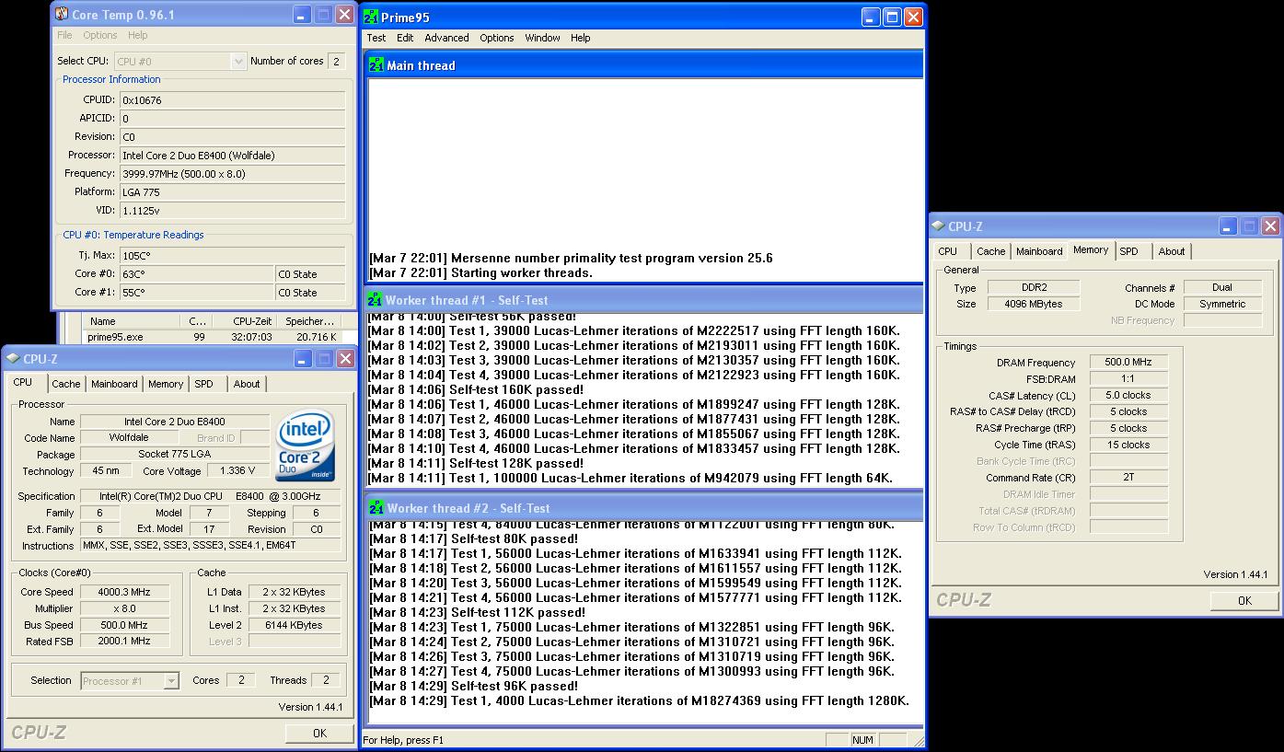1284x752 pixels.
Task: Click the Size 4096 MBytes field
Action: (x=1034, y=304)
